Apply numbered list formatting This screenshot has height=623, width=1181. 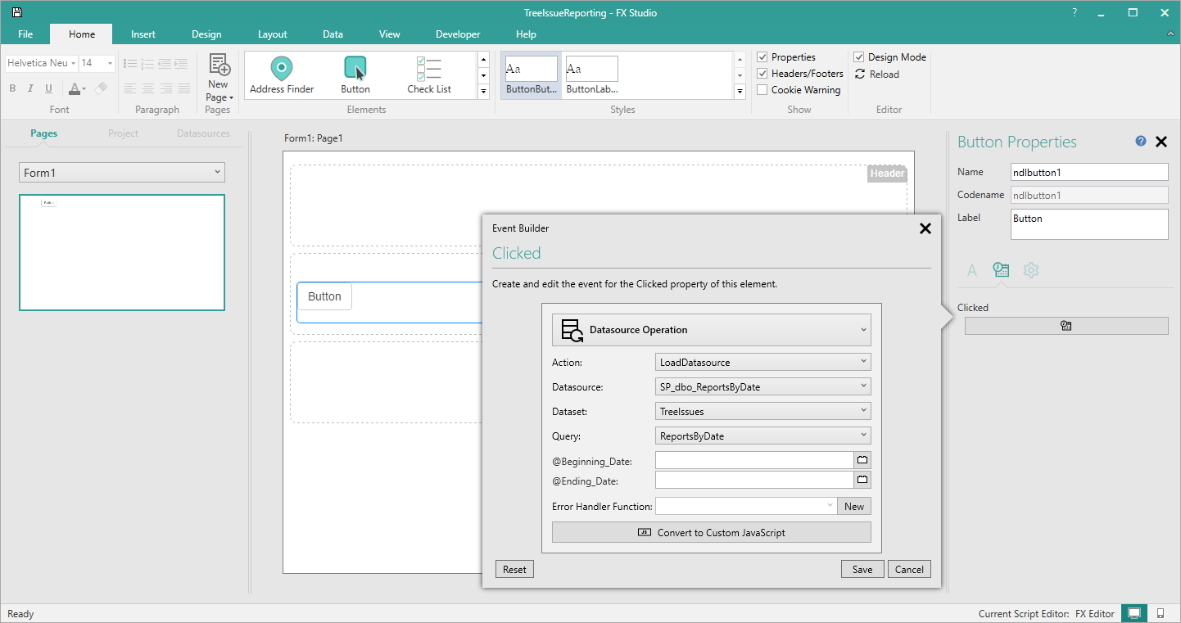pos(147,63)
